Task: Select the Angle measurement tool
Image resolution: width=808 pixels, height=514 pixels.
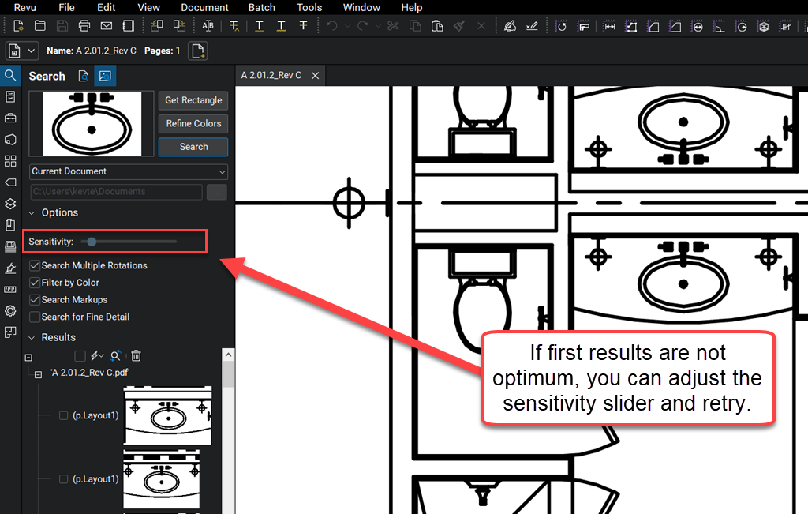Action: tap(9, 268)
